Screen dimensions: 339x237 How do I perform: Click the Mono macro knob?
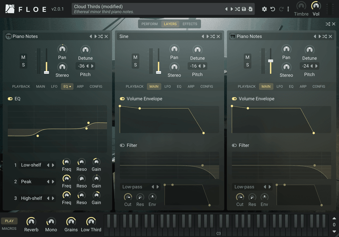(51, 222)
